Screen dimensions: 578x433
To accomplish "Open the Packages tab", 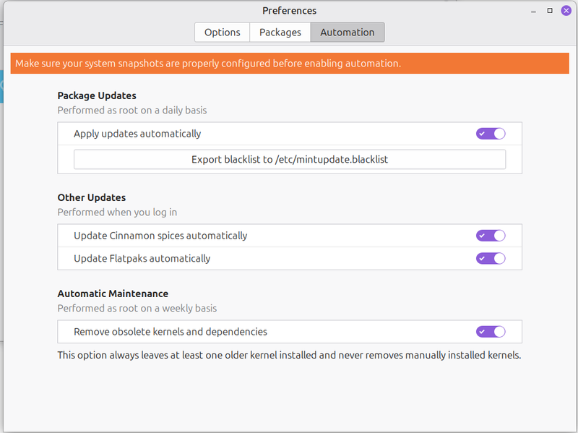I will point(280,33).
